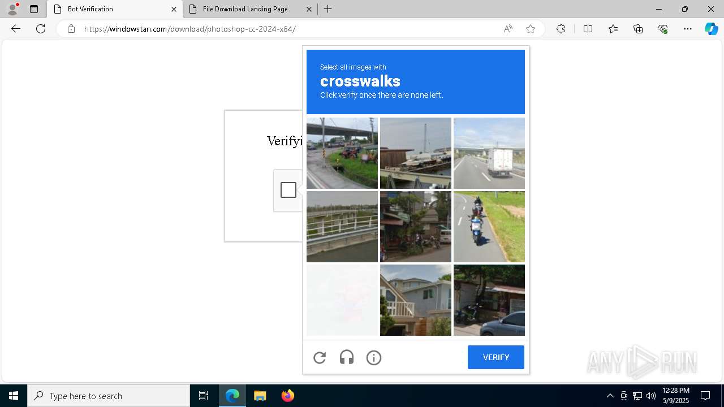Switch to the audio challenge headphones icon
Viewport: 724px width, 407px height.
[347, 357]
